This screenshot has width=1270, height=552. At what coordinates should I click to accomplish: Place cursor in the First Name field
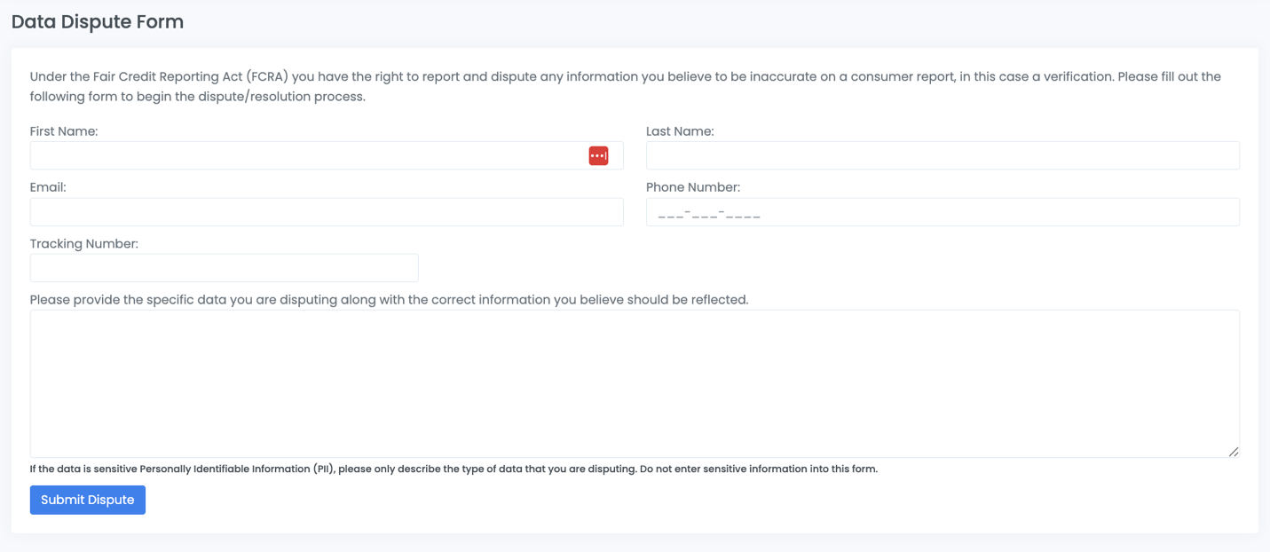pyautogui.click(x=266, y=154)
